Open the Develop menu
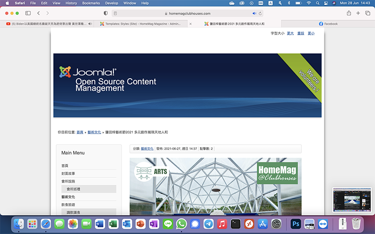Screen dimensions: 375x234 pos(112,3)
